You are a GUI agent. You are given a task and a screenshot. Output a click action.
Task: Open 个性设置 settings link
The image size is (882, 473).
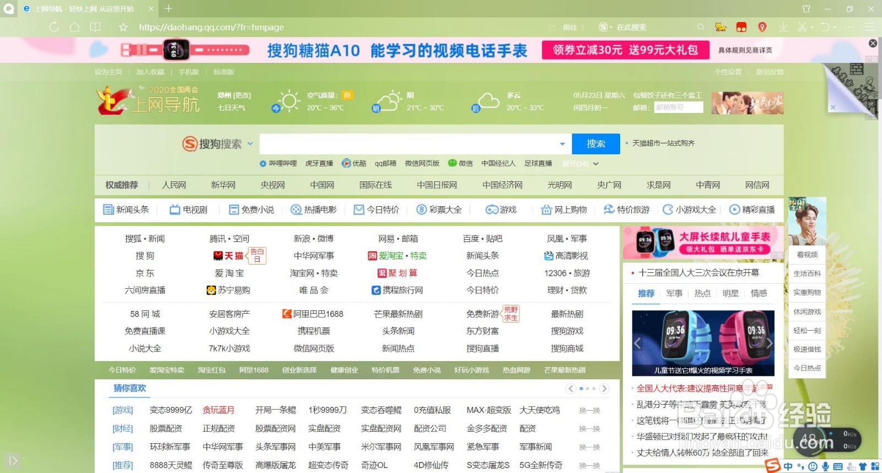click(728, 72)
